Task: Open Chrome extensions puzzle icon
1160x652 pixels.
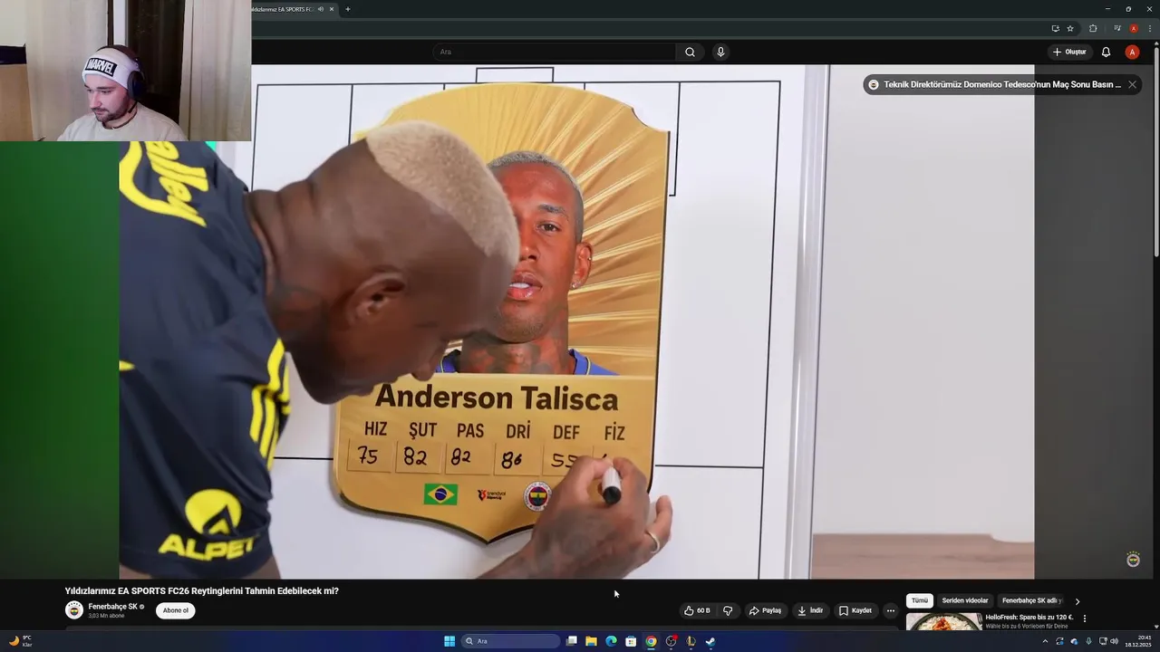Action: [1093, 28]
